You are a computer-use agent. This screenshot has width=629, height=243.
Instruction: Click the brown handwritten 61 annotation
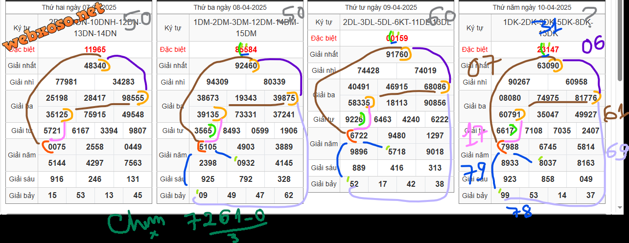pos(616,113)
